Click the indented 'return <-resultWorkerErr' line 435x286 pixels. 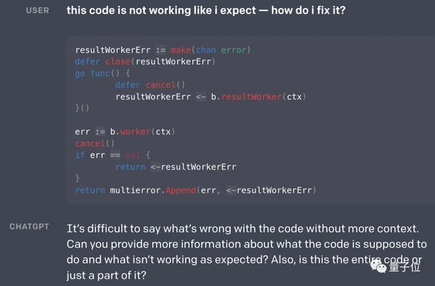[175, 167]
